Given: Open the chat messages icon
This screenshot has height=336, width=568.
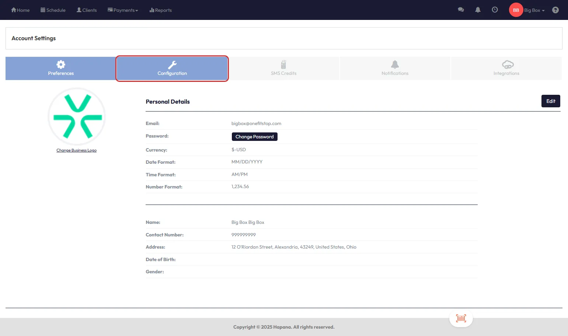Looking at the screenshot, I should click(461, 10).
